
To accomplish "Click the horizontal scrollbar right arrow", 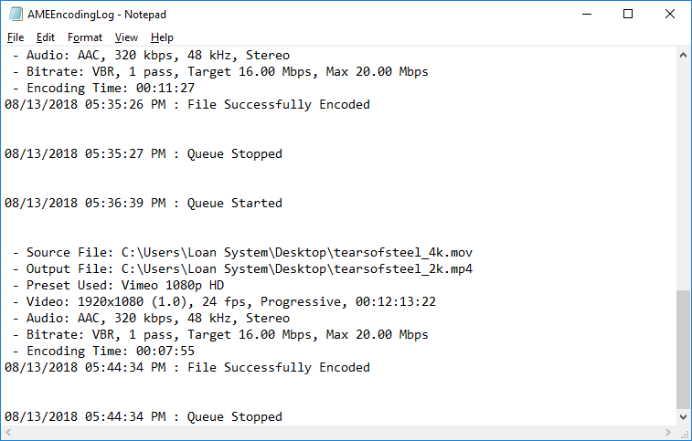I will [668, 433].
